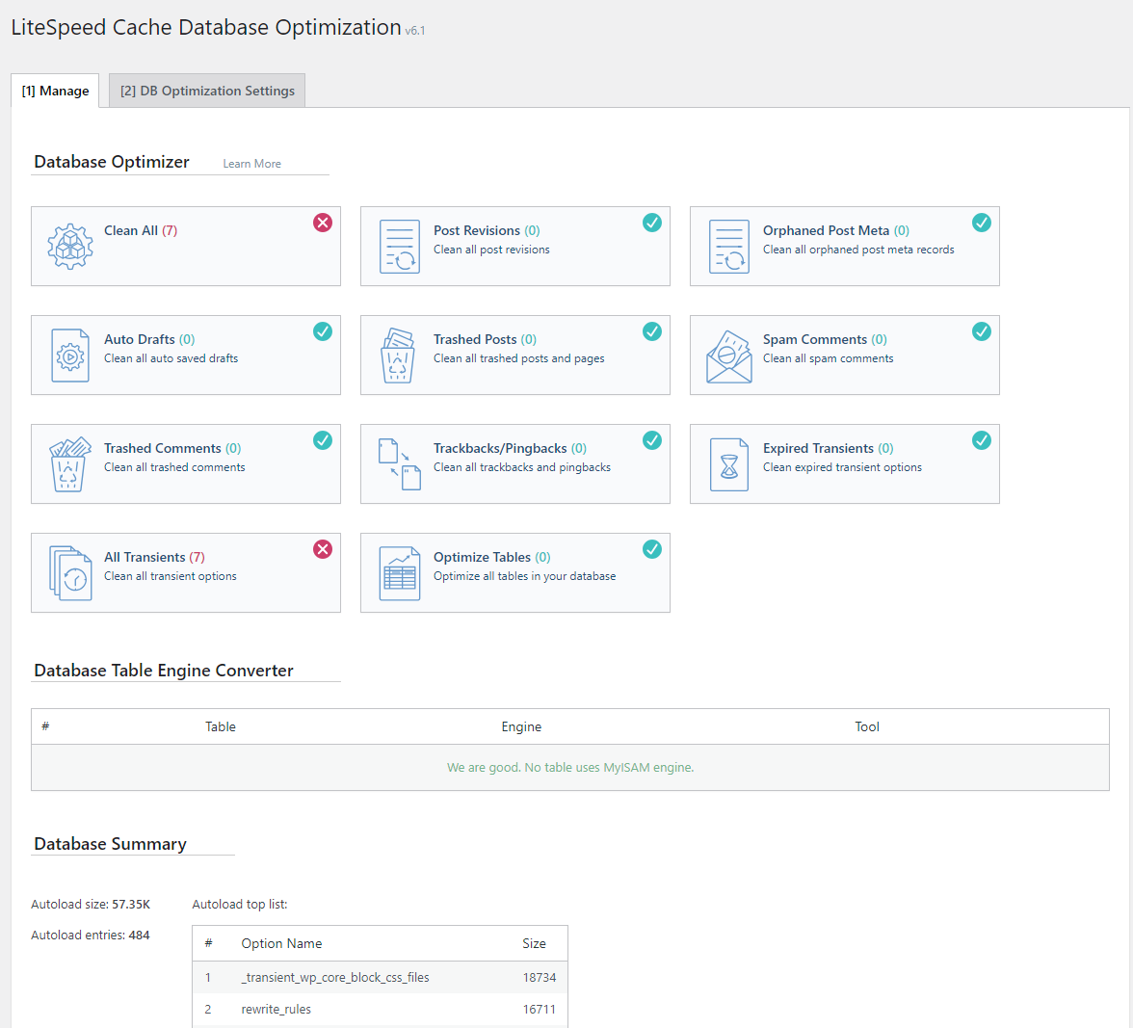Screen dimensions: 1133x1028
Task: Click the Post Revisions (0) title
Action: point(487,230)
